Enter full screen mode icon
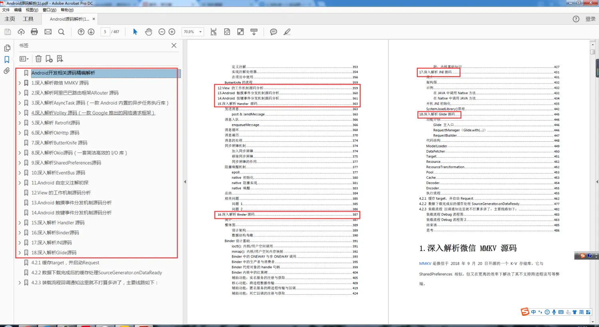Screen dimensions: 599x327 240,32
